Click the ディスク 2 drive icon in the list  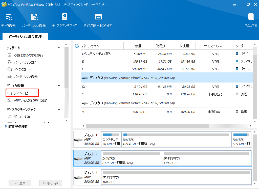click(85, 78)
